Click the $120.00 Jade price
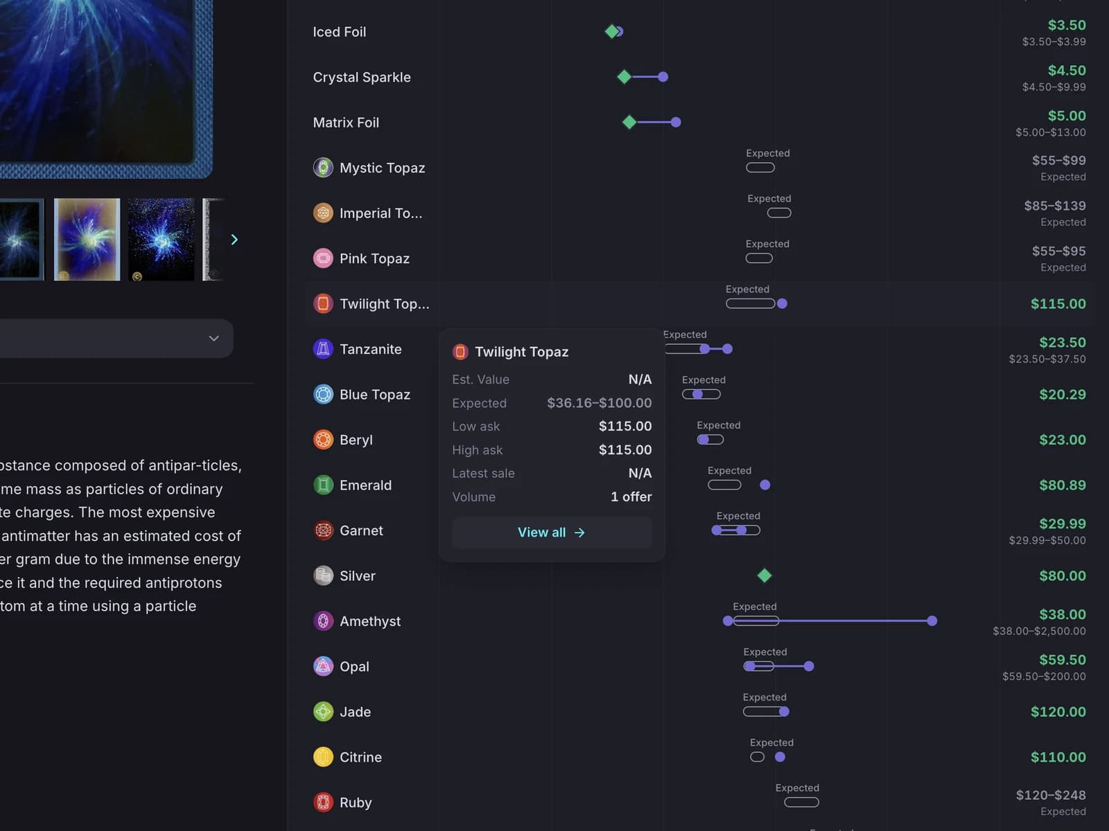The width and height of the screenshot is (1109, 831). 1058,712
